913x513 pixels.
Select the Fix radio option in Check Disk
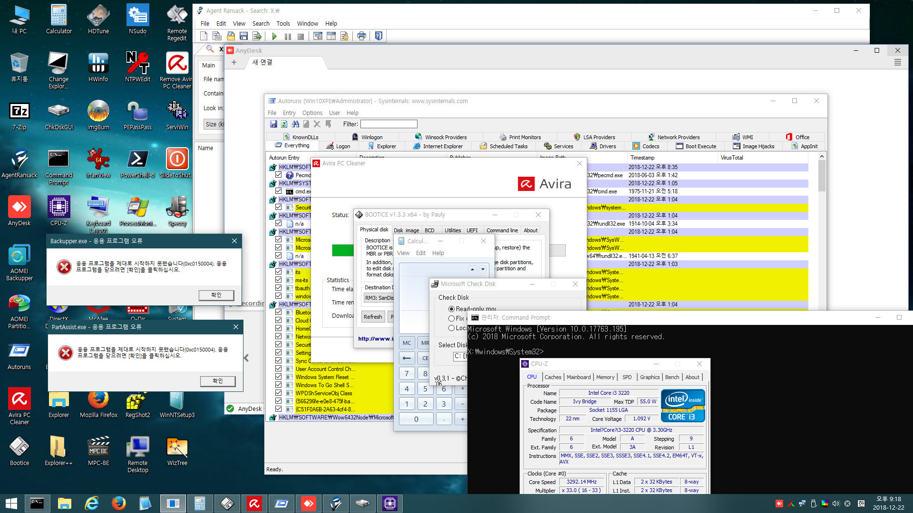(x=451, y=318)
